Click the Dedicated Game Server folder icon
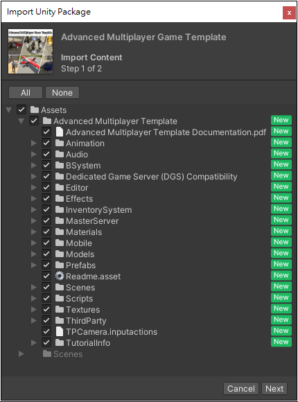The image size is (298, 402). [60, 176]
